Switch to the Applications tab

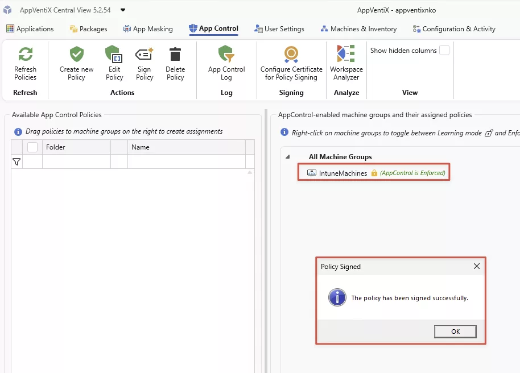(x=30, y=29)
